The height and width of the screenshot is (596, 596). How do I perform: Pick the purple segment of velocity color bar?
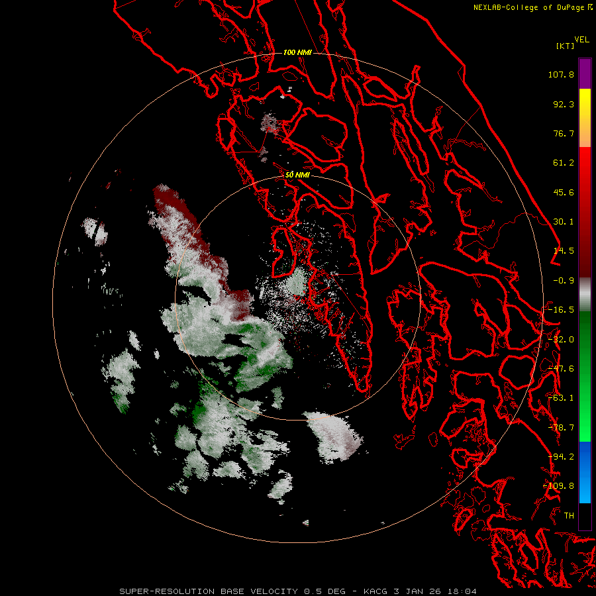[x=585, y=74]
